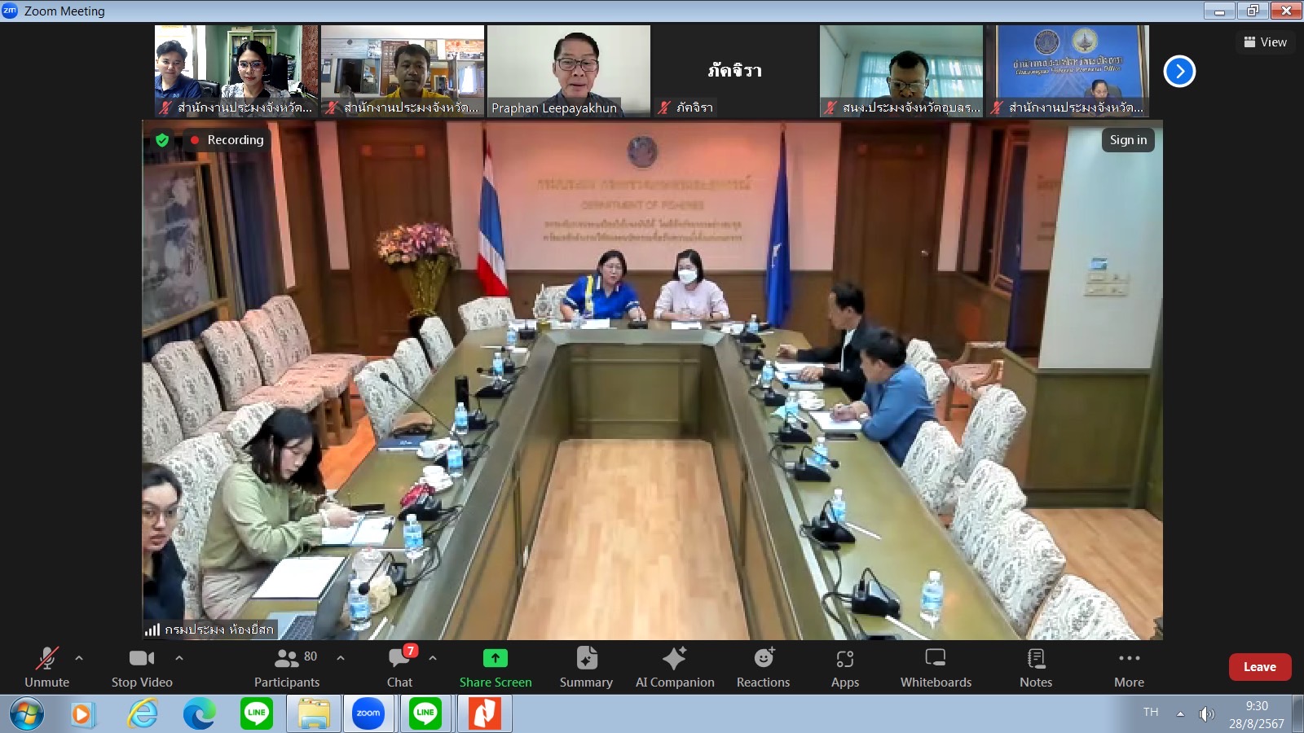Open Windows Start menu
This screenshot has height=733, width=1304.
(27, 714)
